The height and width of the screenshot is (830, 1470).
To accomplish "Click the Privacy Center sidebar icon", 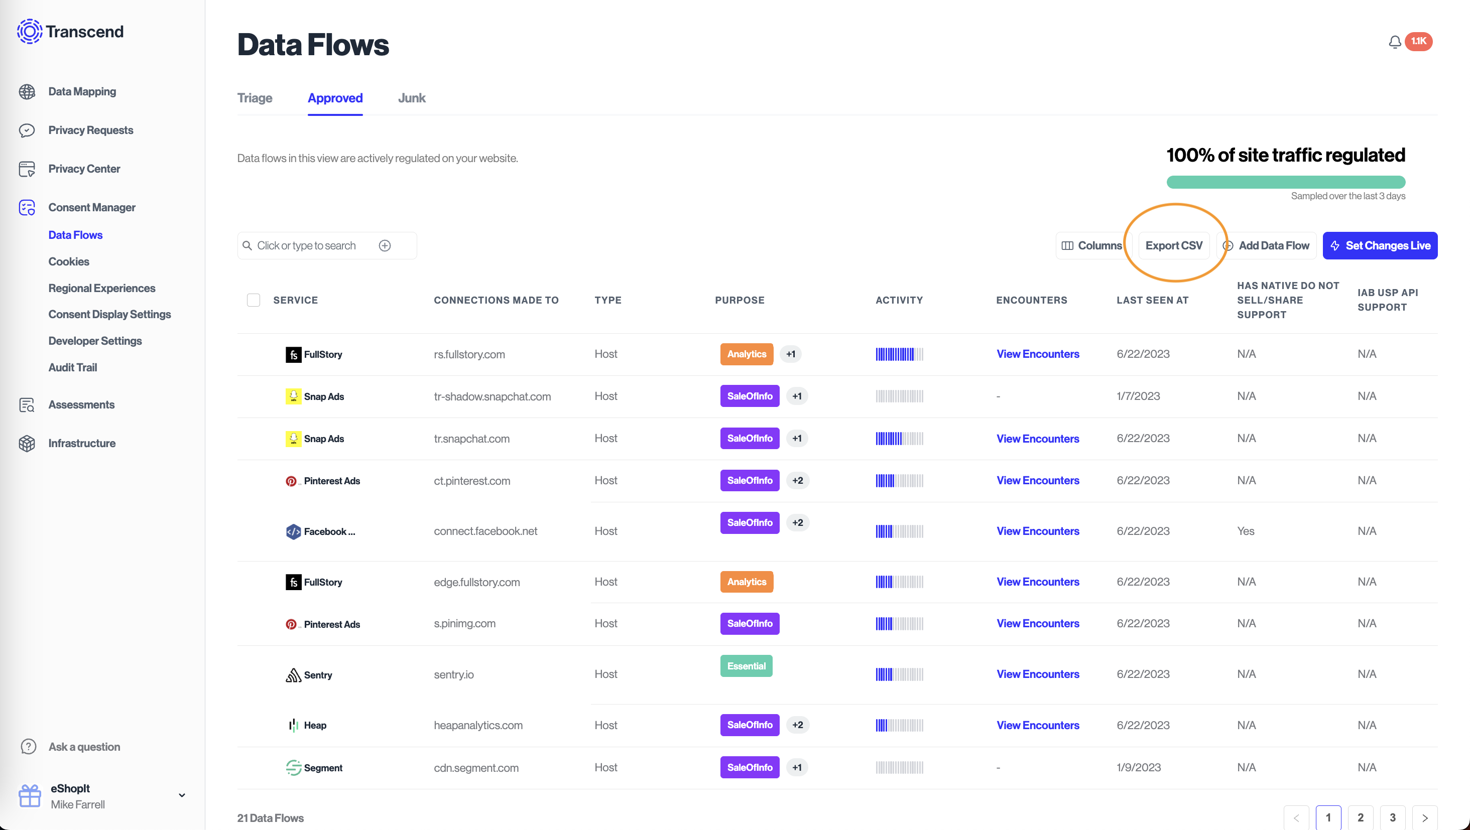I will coord(27,170).
